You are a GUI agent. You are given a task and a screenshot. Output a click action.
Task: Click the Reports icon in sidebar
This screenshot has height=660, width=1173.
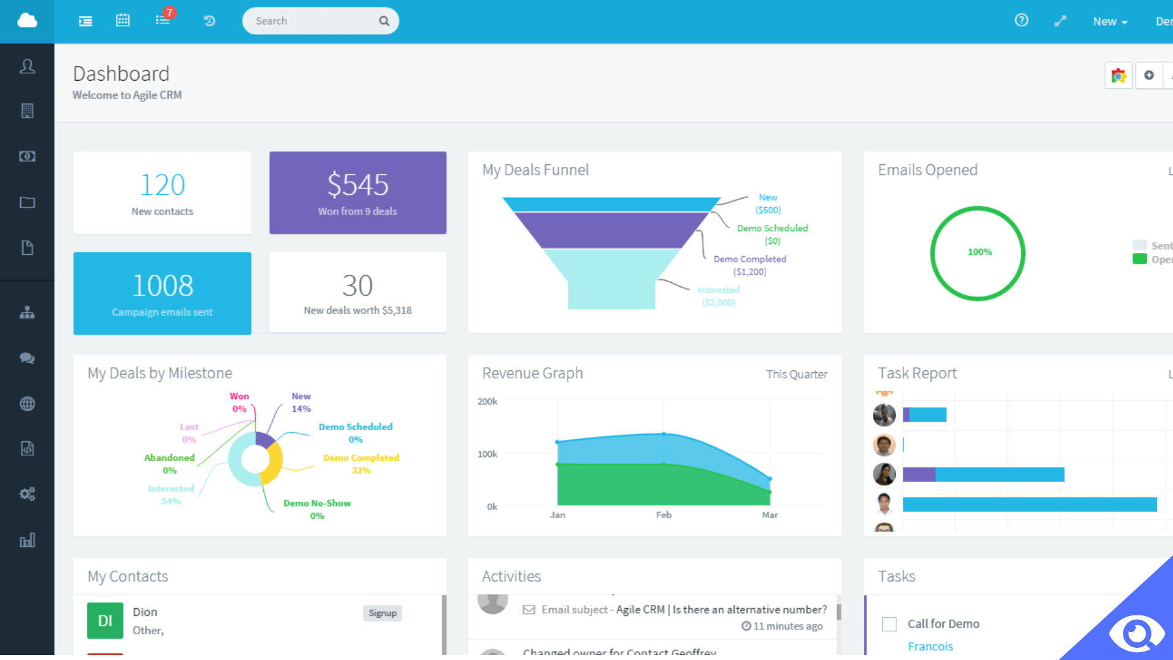[27, 540]
